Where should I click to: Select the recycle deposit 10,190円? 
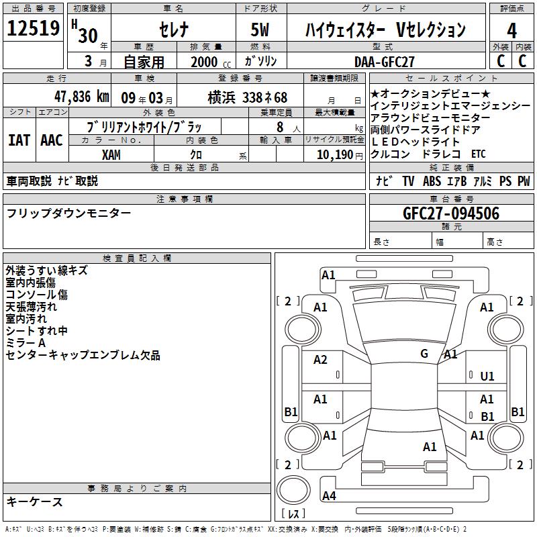pyautogui.click(x=340, y=155)
